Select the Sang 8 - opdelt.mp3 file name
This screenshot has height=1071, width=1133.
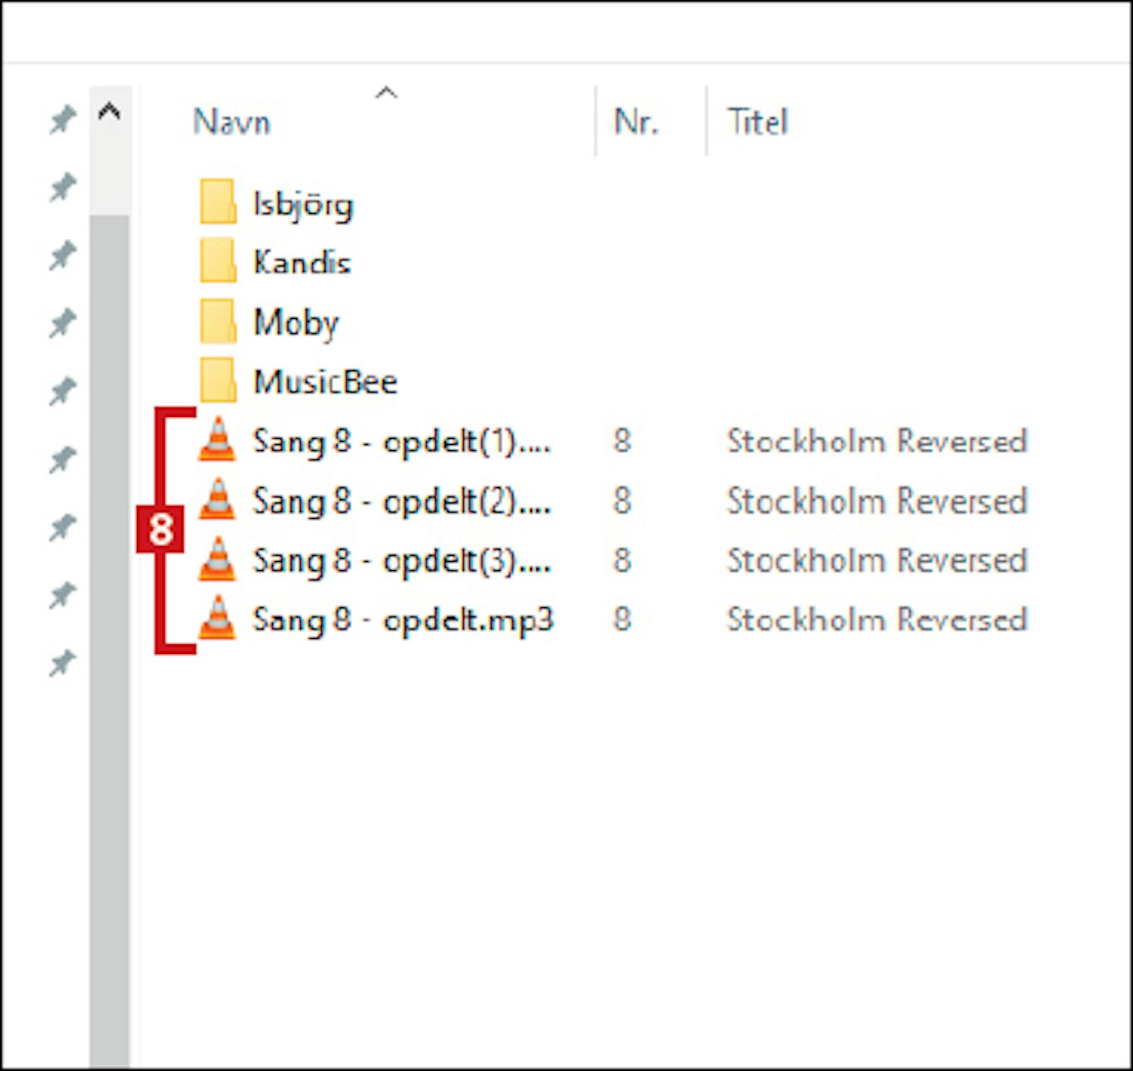pos(403,620)
